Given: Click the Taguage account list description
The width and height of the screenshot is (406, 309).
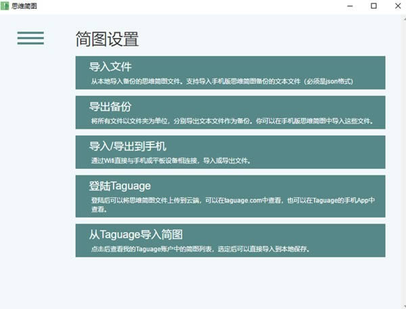Looking at the screenshot, I should click(x=200, y=249).
